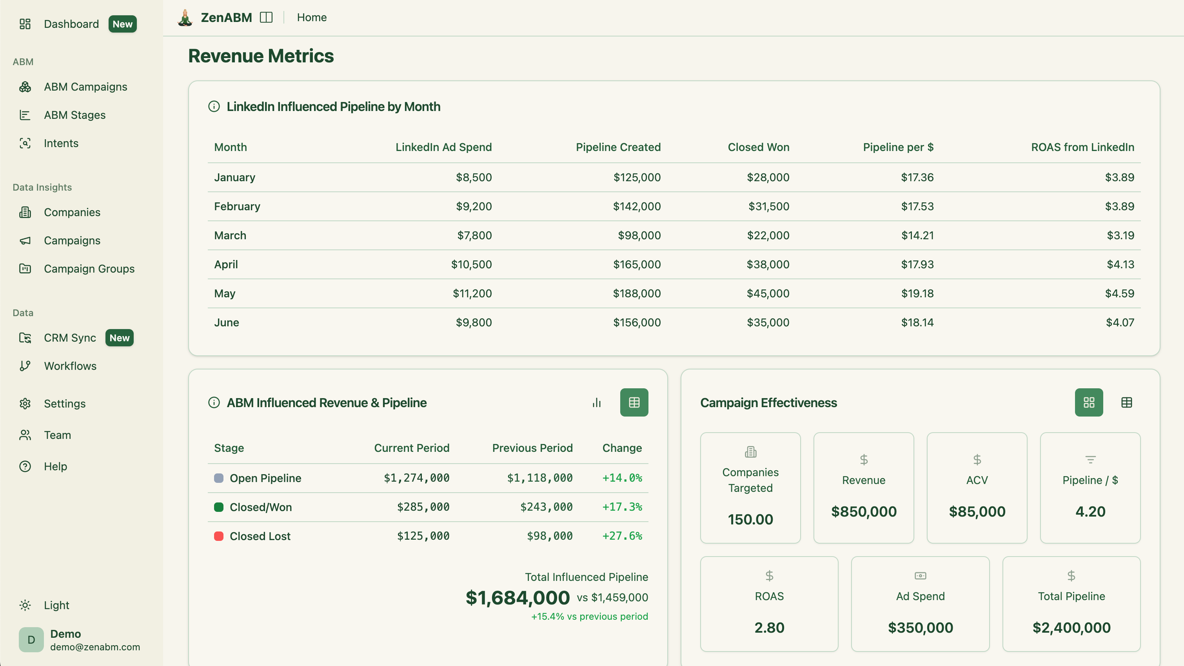This screenshot has height=666, width=1184.
Task: Click the Campaign Groups folder icon
Action: (25, 269)
